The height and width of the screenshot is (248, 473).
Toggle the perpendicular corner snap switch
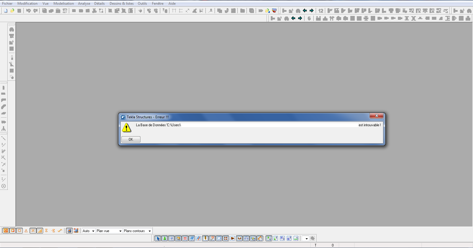[40, 231]
